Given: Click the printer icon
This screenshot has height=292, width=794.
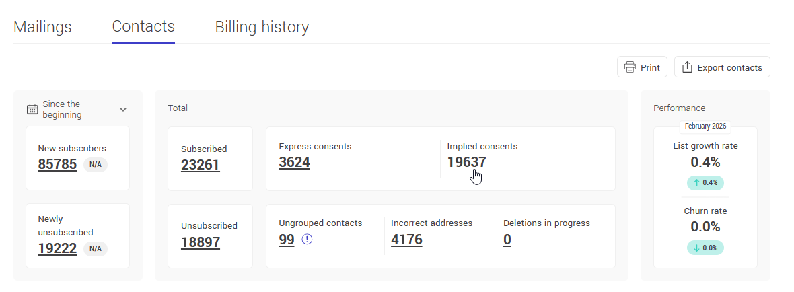Looking at the screenshot, I should click(x=630, y=67).
